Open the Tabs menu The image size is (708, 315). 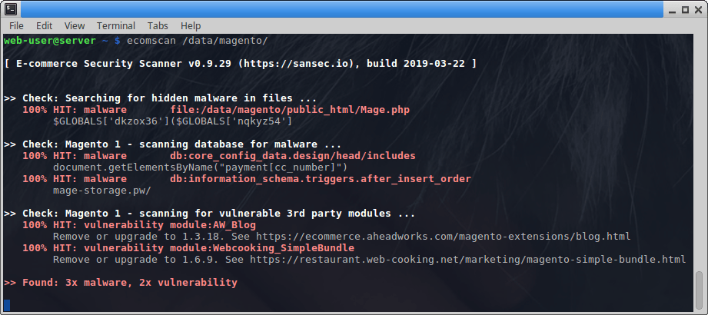point(158,25)
